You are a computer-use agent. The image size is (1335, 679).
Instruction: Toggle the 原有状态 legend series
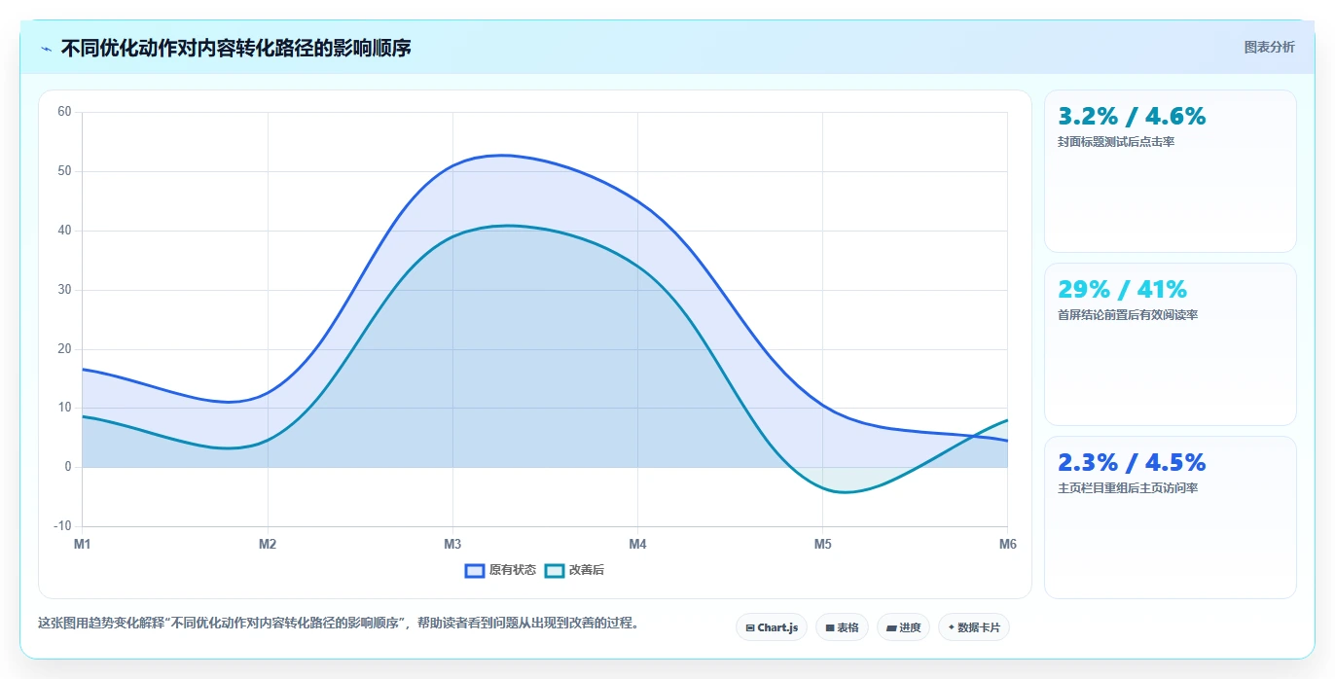click(500, 570)
